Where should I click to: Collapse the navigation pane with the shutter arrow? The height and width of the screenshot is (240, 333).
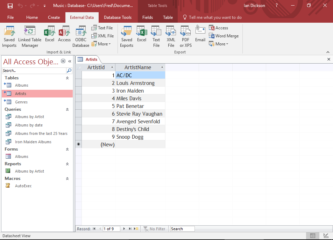pyautogui.click(x=69, y=60)
